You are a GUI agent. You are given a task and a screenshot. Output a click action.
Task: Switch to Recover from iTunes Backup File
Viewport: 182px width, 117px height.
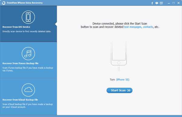point(29,60)
